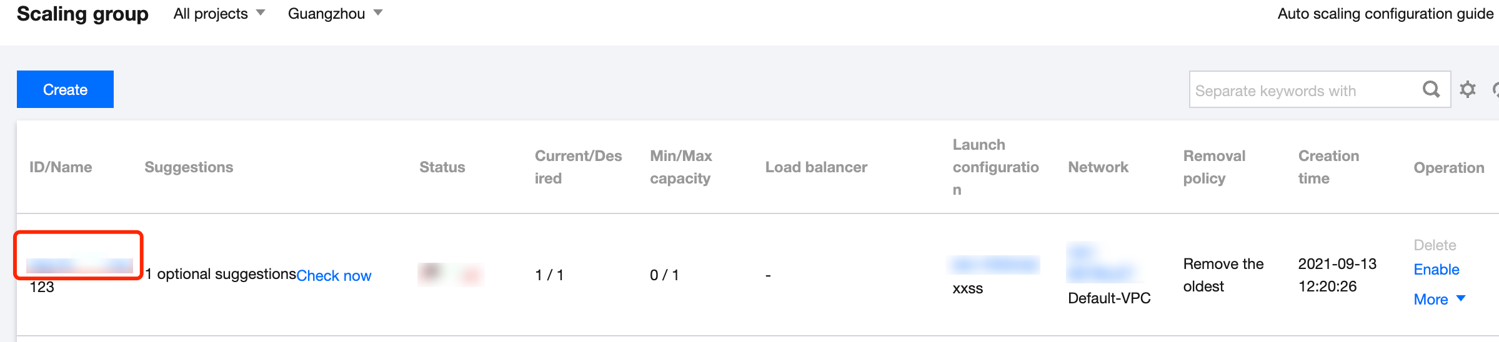The height and width of the screenshot is (342, 1499).
Task: Open the More operations menu
Action: click(1431, 300)
